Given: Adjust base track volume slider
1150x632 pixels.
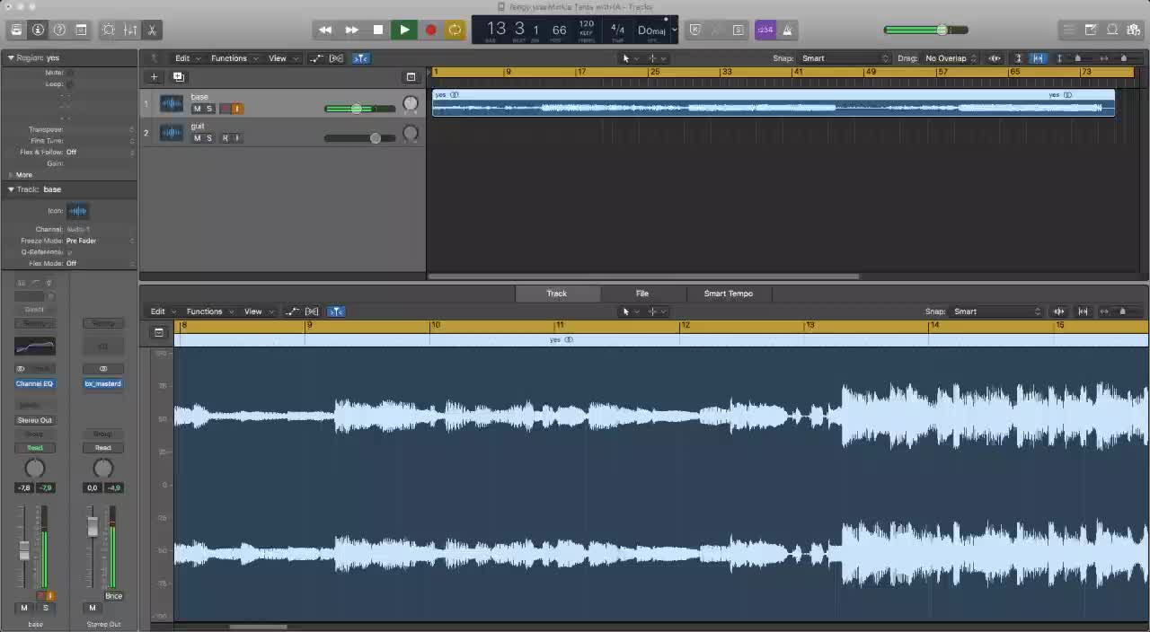Looking at the screenshot, I should click(x=359, y=109).
